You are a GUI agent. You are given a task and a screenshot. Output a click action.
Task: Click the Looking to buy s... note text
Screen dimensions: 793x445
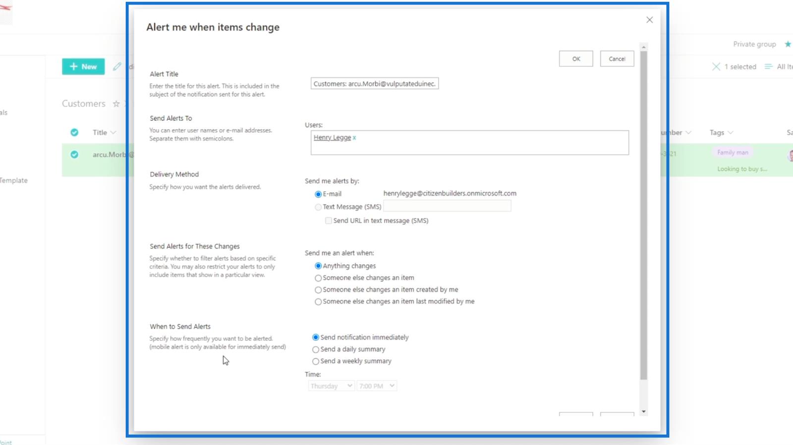click(742, 169)
